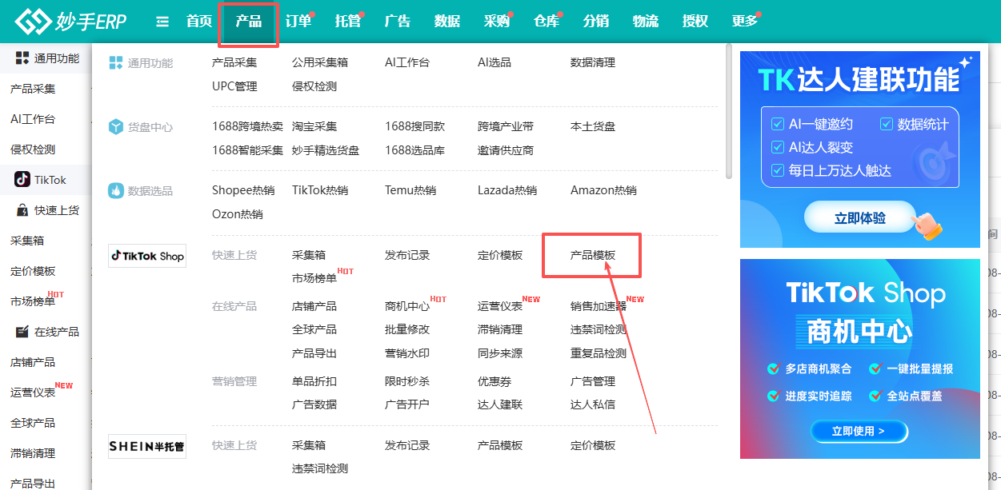Click the 通用功能 category icon in dropdown
1001x490 pixels.
pos(116,62)
